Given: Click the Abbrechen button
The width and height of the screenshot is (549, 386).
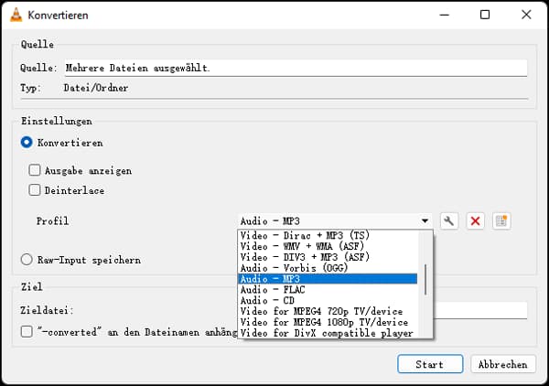Looking at the screenshot, I should [503, 364].
